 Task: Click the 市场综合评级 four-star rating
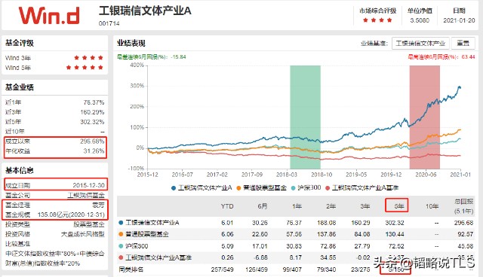click(377, 20)
